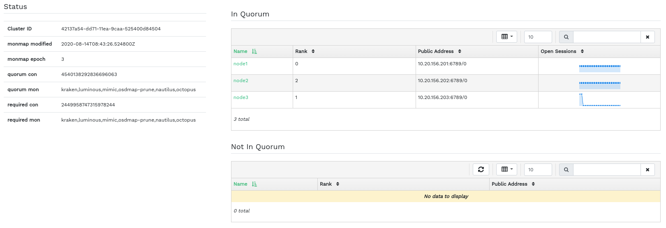Sort In Quorum table by Public Address
This screenshot has height=228, width=666.
[x=439, y=51]
